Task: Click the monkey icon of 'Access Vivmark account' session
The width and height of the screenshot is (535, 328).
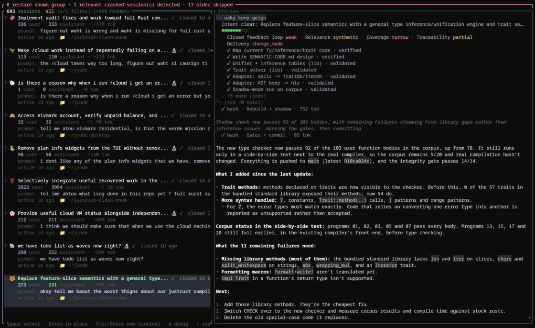Action: 12,116
